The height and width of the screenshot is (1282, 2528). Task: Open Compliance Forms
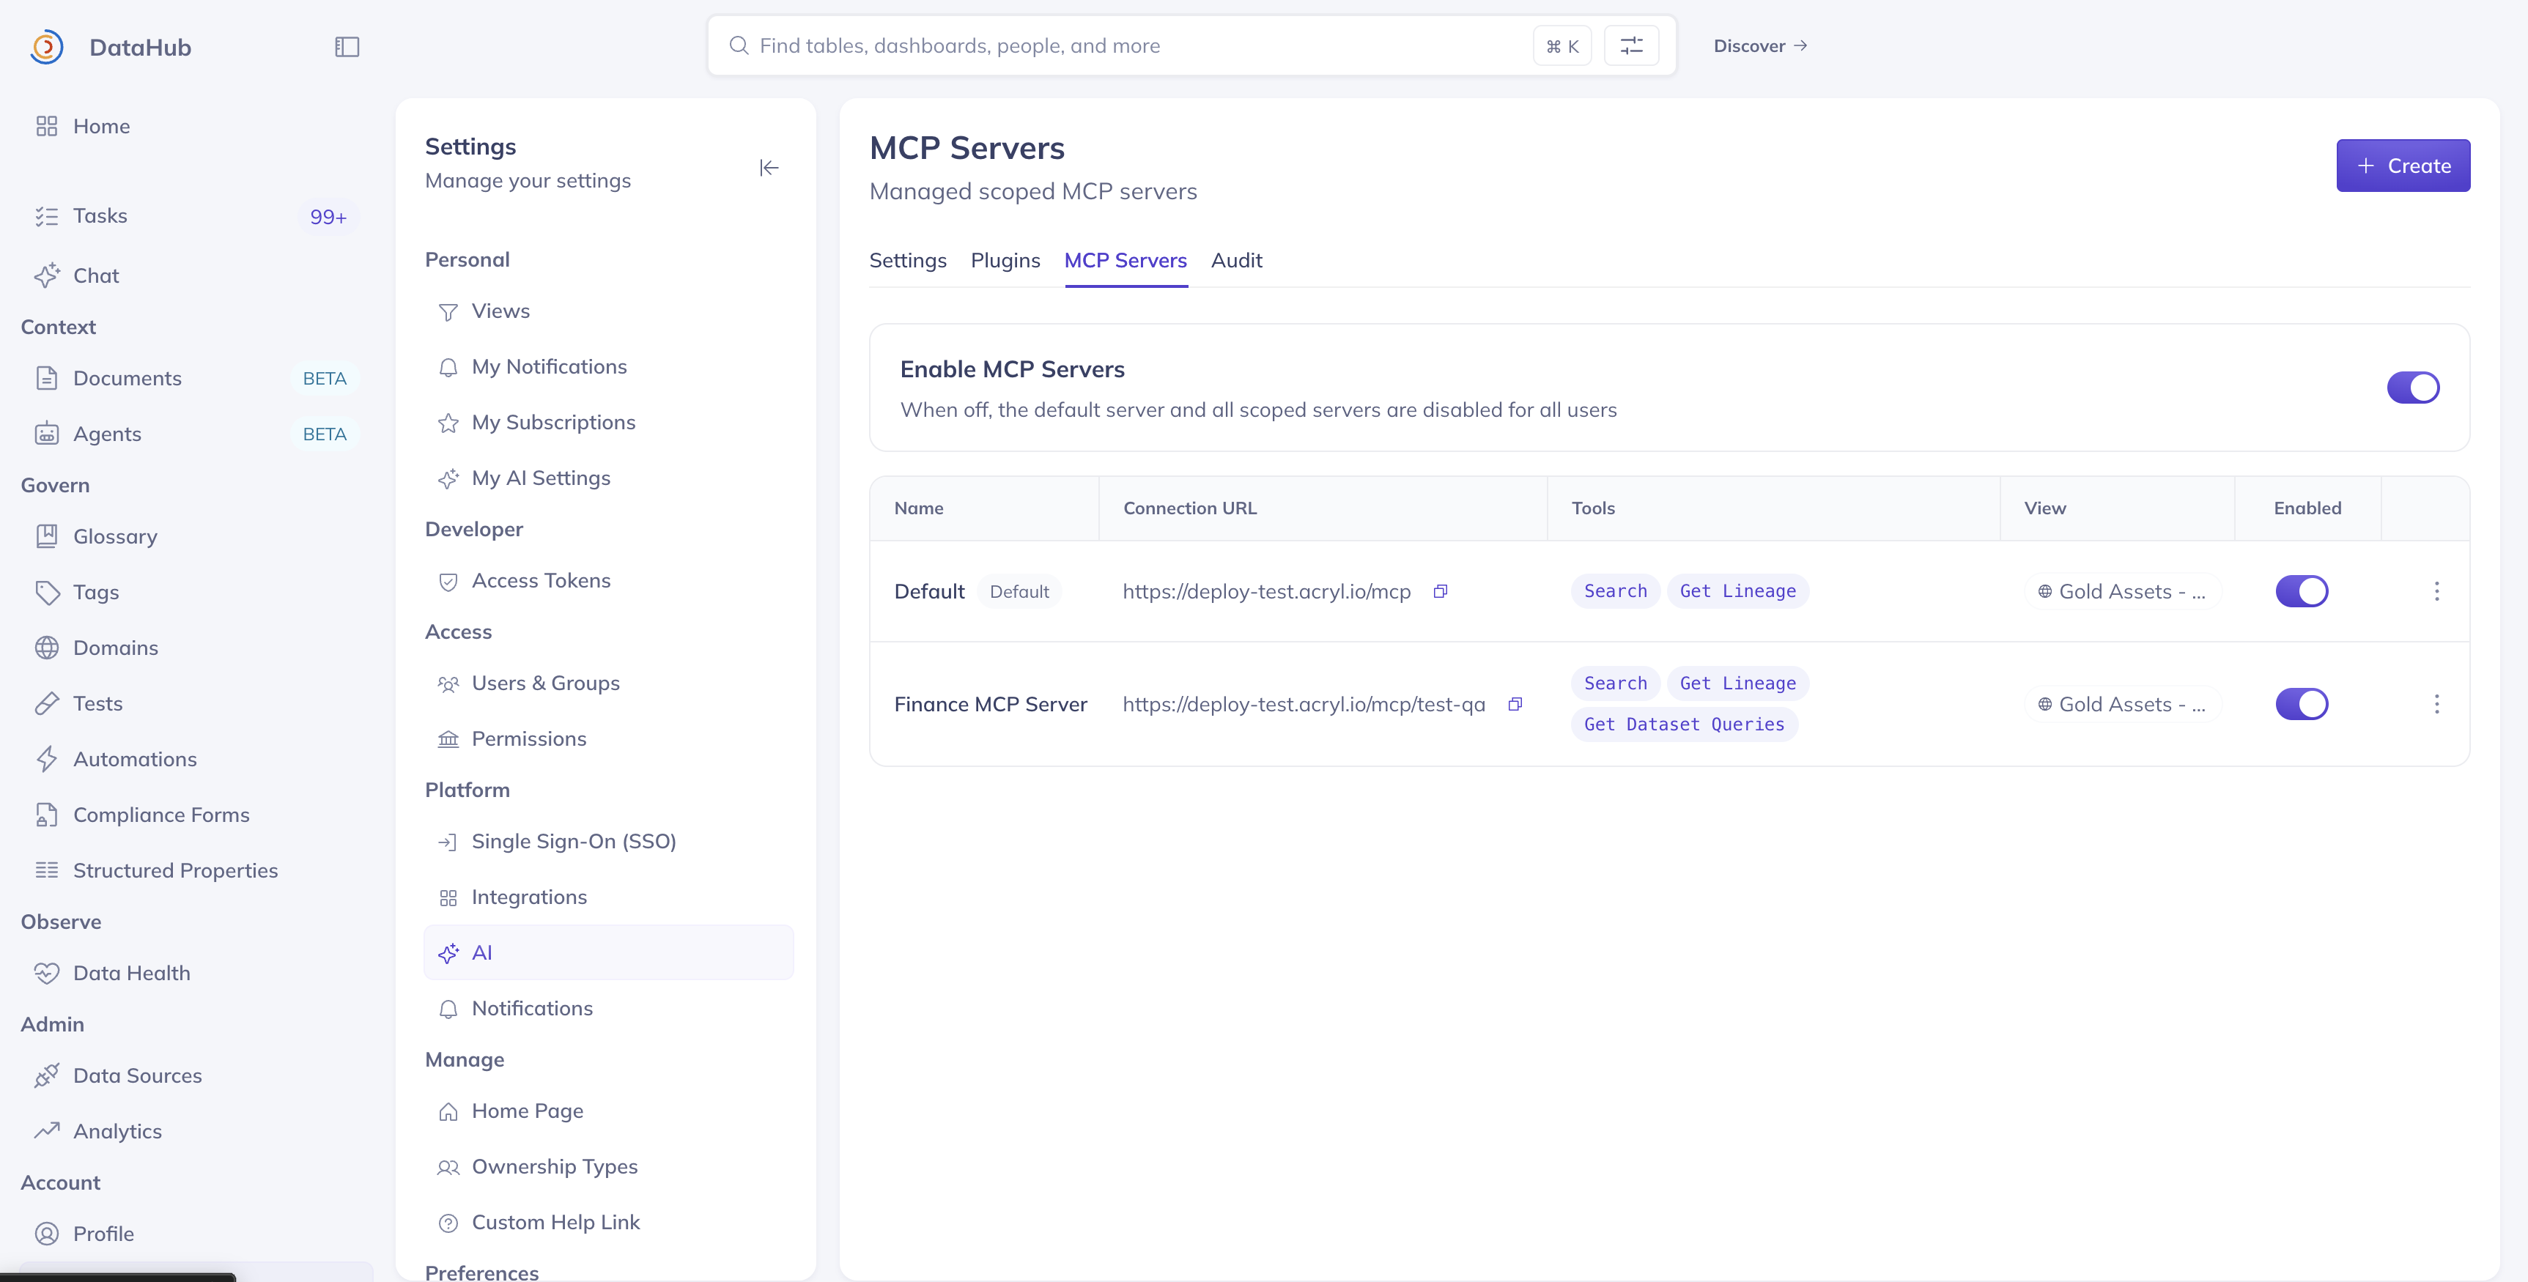point(196,815)
